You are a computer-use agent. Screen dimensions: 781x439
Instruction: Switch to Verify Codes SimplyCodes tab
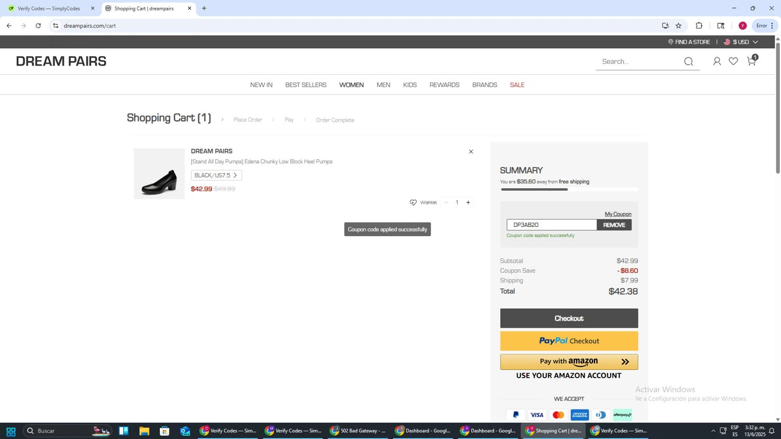49,8
